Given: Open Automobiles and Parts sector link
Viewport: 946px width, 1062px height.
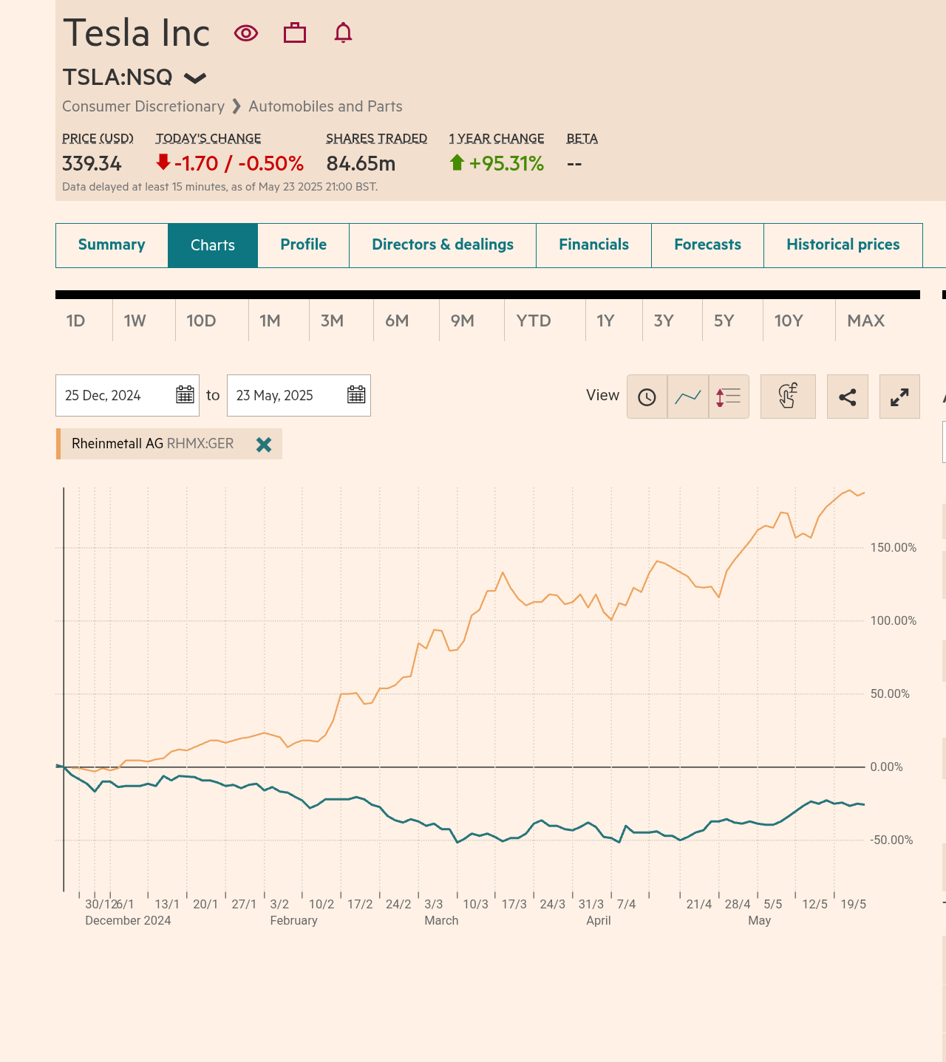Looking at the screenshot, I should click(325, 106).
